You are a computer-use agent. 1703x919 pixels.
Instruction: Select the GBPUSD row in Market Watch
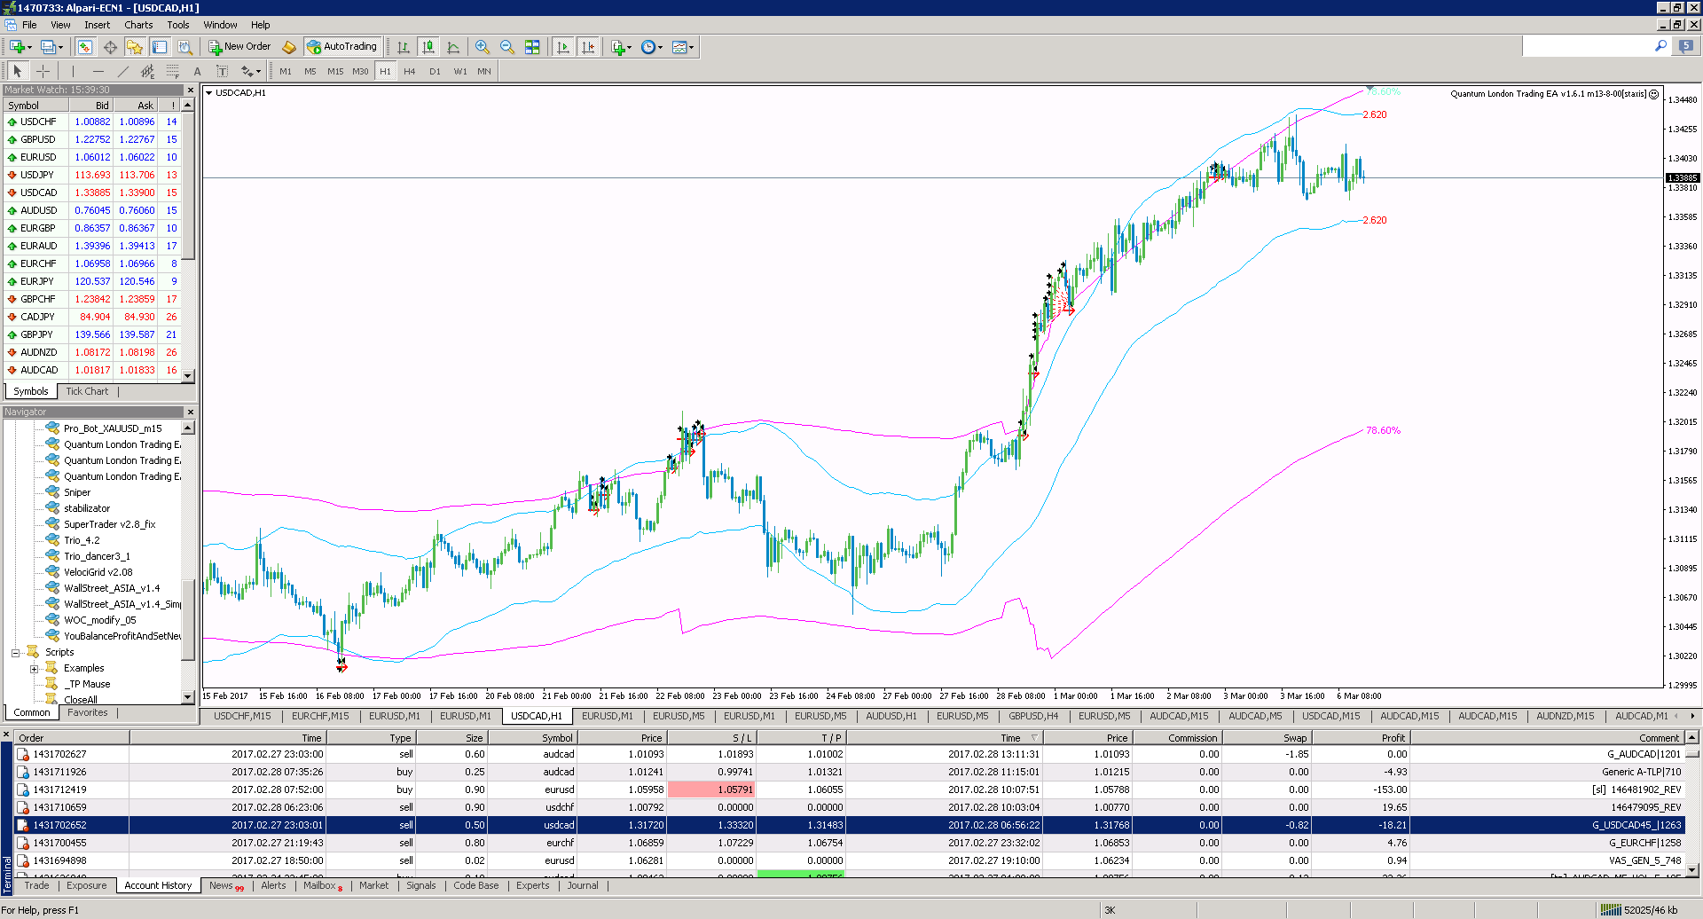pos(92,139)
